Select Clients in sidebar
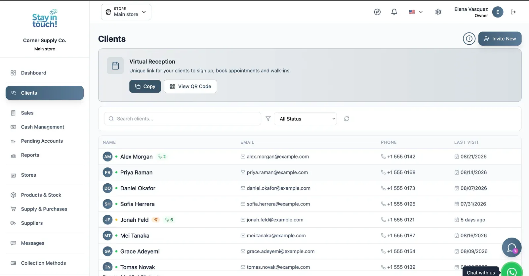This screenshot has height=276, width=529. [x=45, y=93]
